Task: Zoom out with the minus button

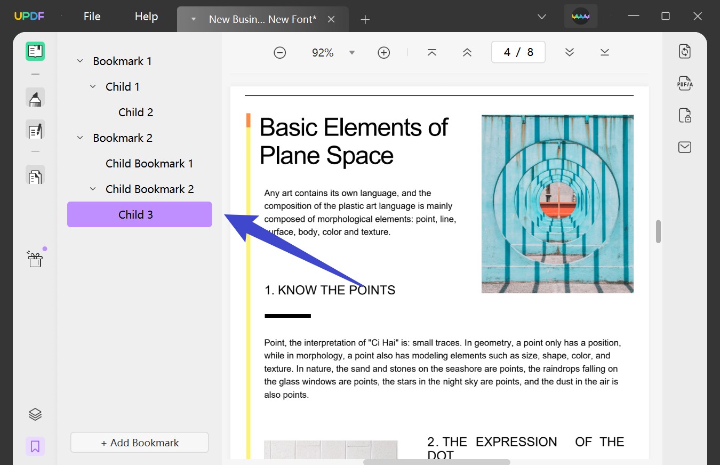Action: click(x=280, y=52)
